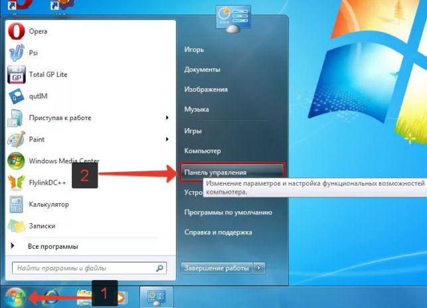Open the qutIM chat icon

(17, 96)
